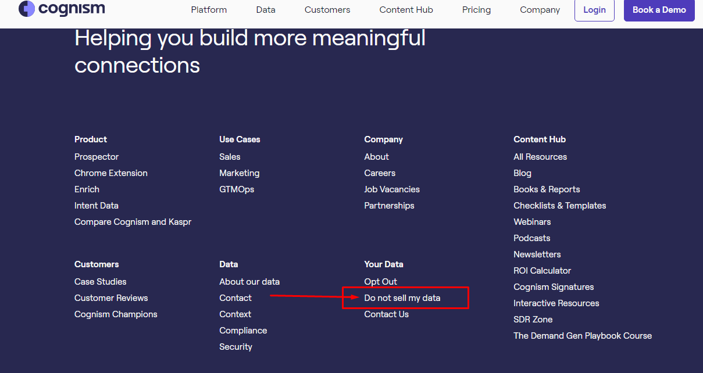
Task: Open the Customers nav menu
Action: click(327, 10)
